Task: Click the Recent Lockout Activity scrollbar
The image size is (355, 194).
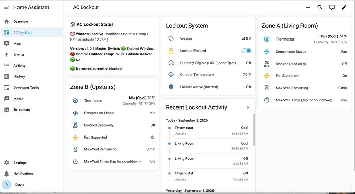Action: click(x=254, y=130)
